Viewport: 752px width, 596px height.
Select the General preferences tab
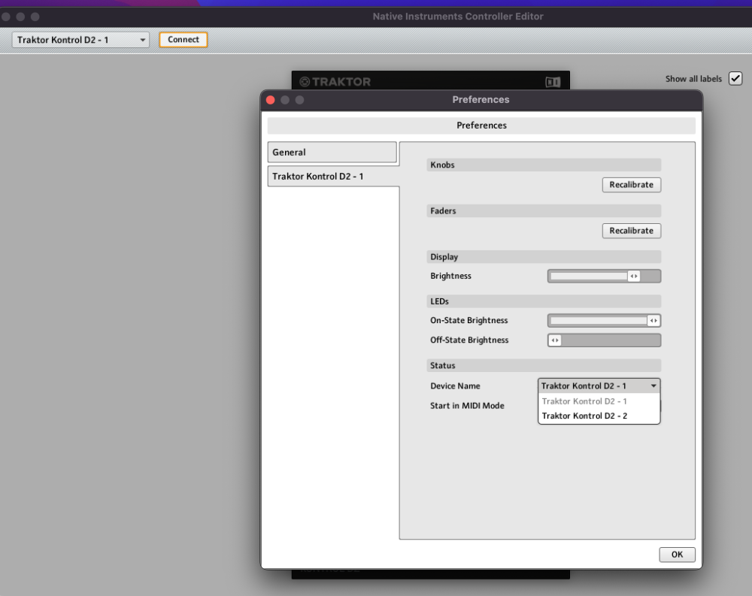332,152
